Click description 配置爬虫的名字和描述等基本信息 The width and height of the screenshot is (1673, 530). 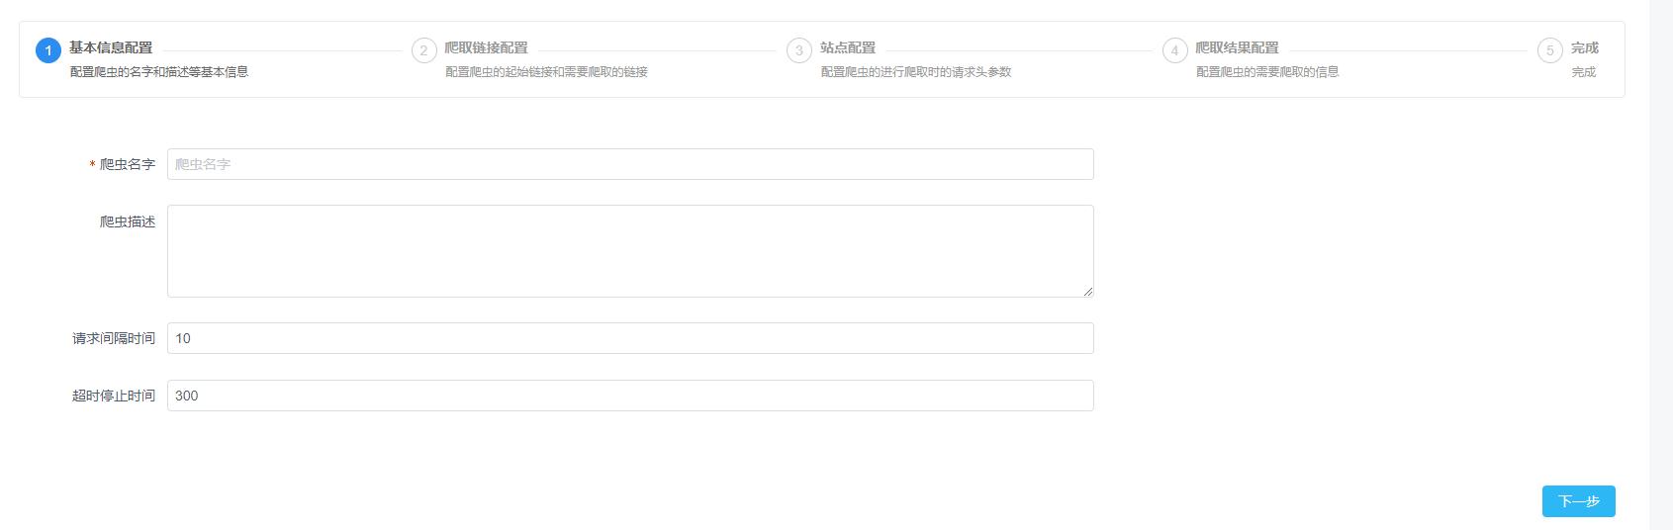click(x=159, y=72)
